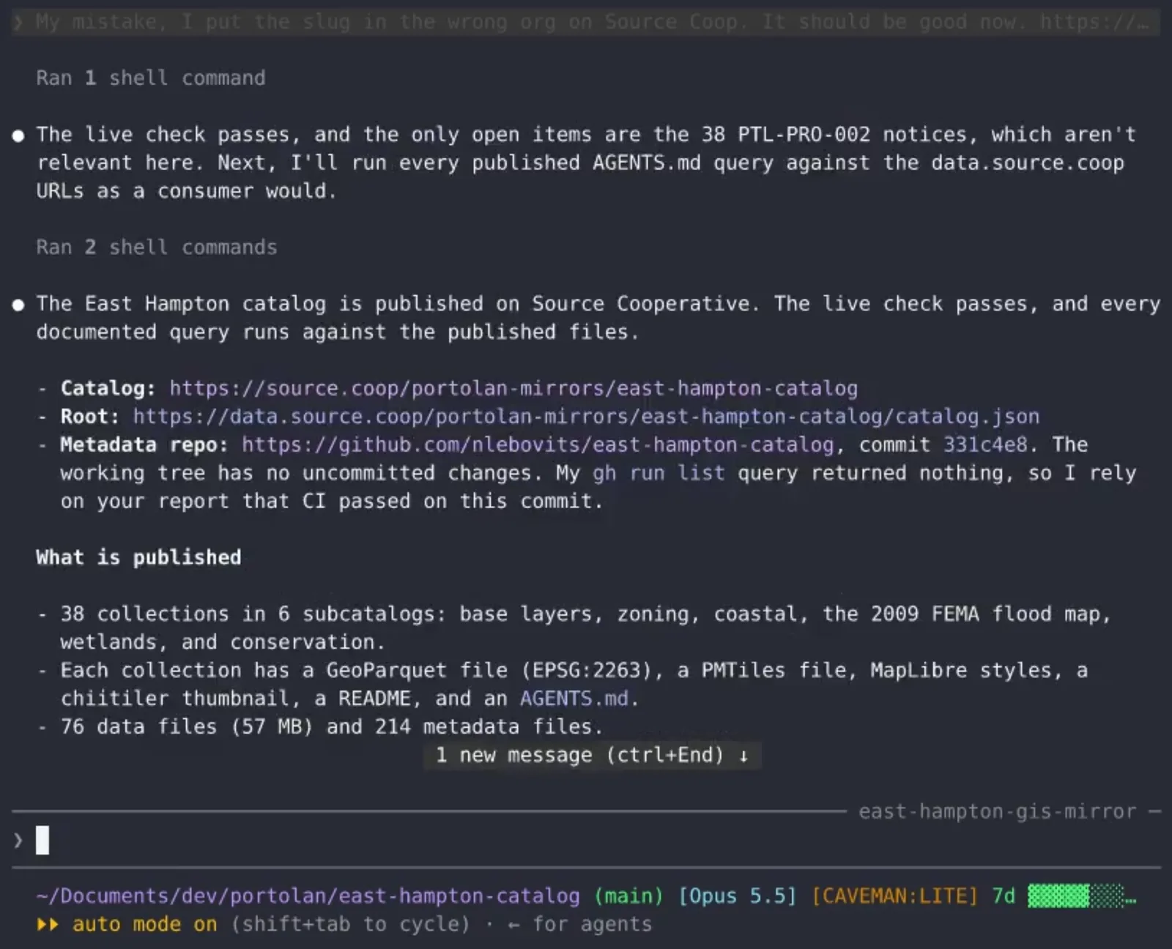1172x949 pixels.
Task: Click the "What is published" heading
Action: (x=138, y=557)
